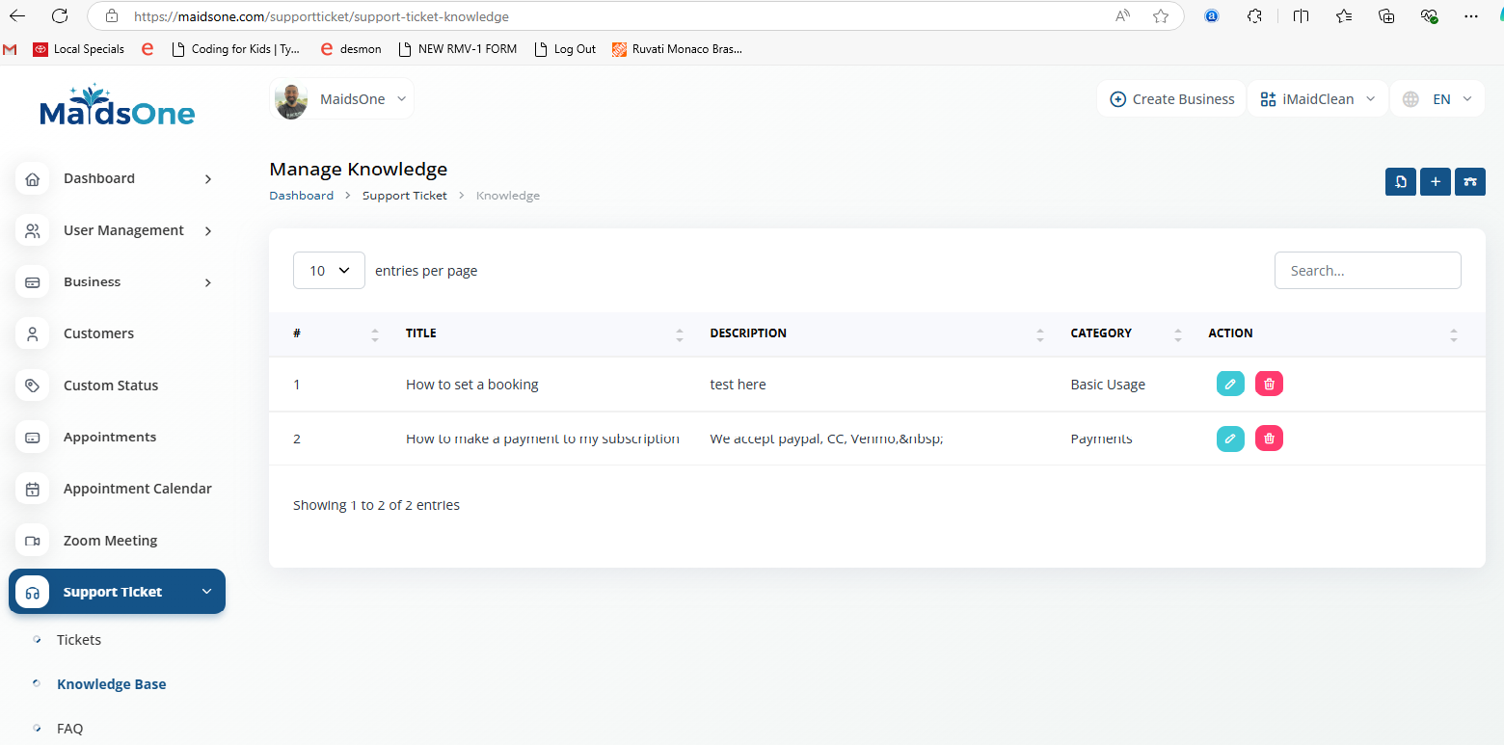1504x745 pixels.
Task: Open the MaidsOne user profile dropdown
Action: coord(342,99)
